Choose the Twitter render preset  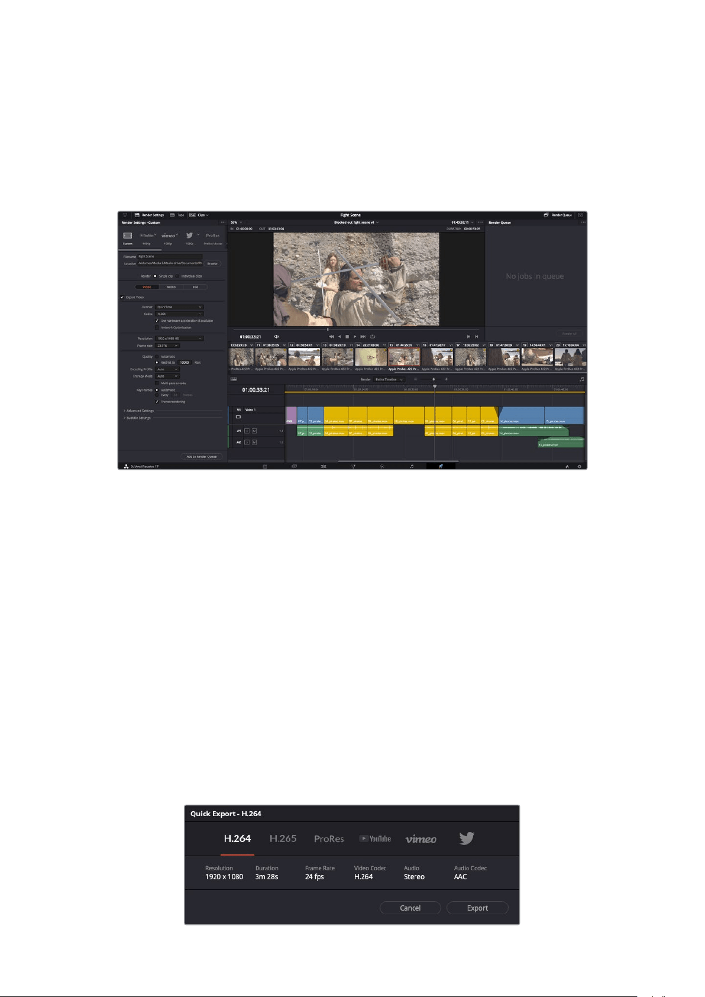click(190, 235)
